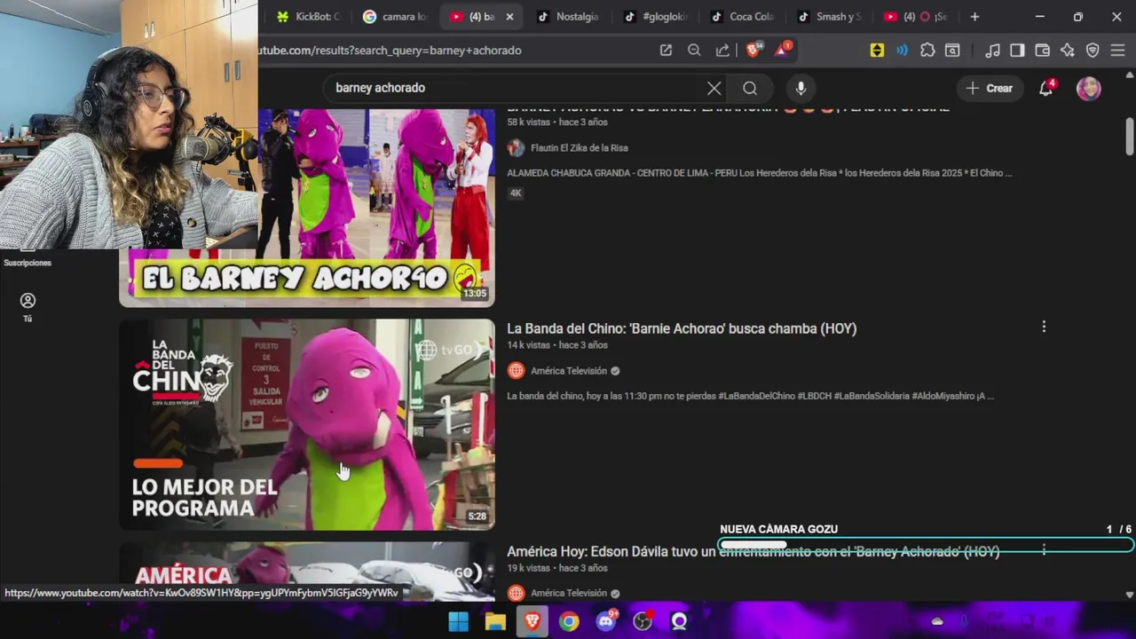Open the Brave Wallet icon
This screenshot has height=639, width=1136.
coord(1043,51)
